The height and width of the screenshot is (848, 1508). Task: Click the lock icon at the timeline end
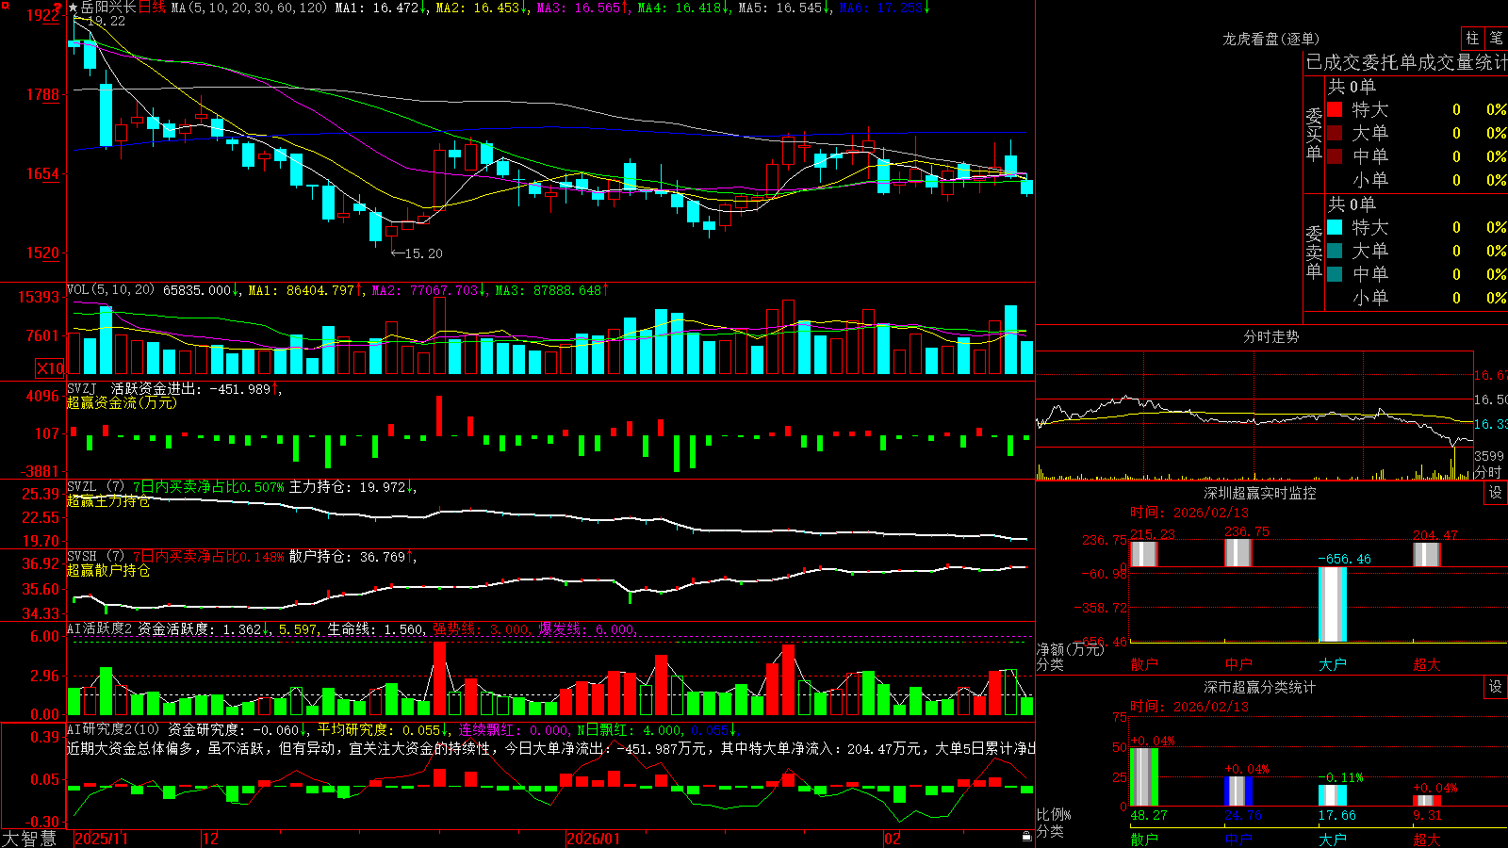coord(1026,837)
